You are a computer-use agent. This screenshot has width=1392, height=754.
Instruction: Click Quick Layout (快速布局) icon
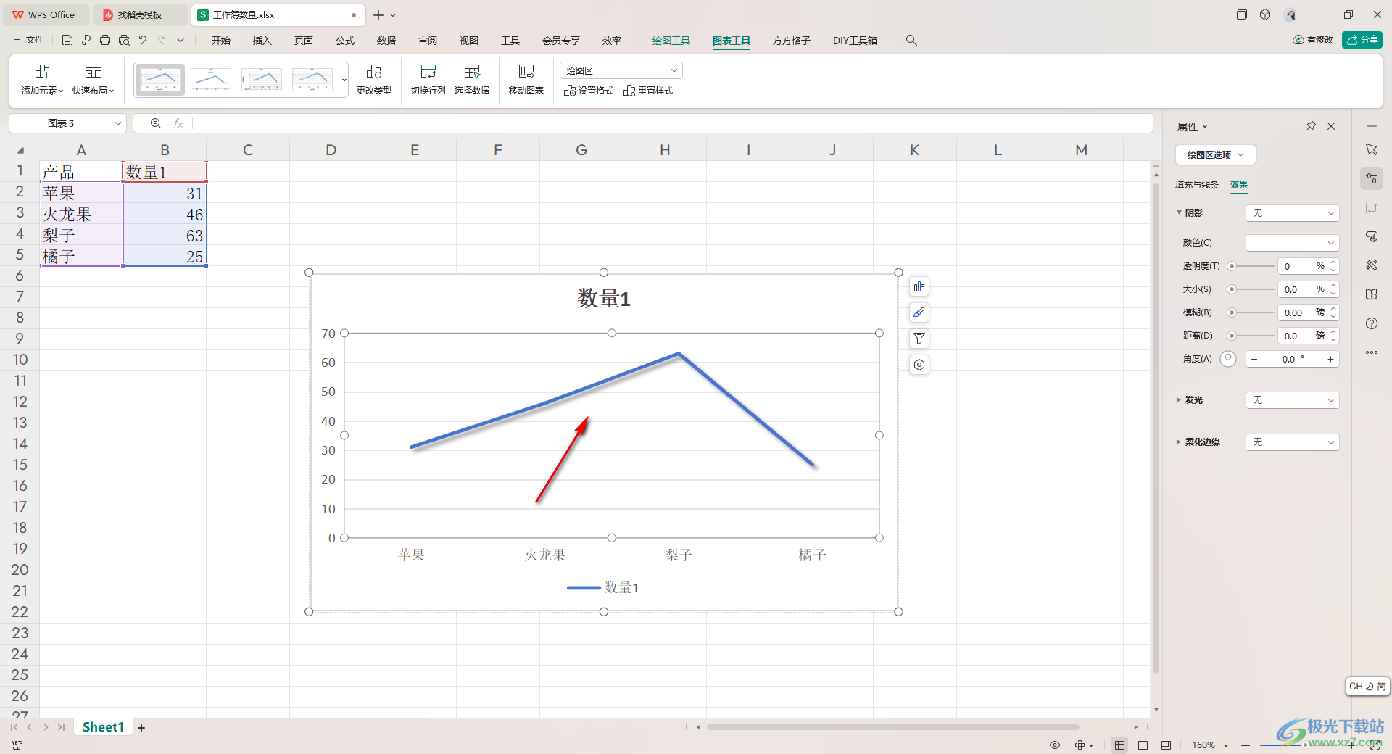click(94, 80)
